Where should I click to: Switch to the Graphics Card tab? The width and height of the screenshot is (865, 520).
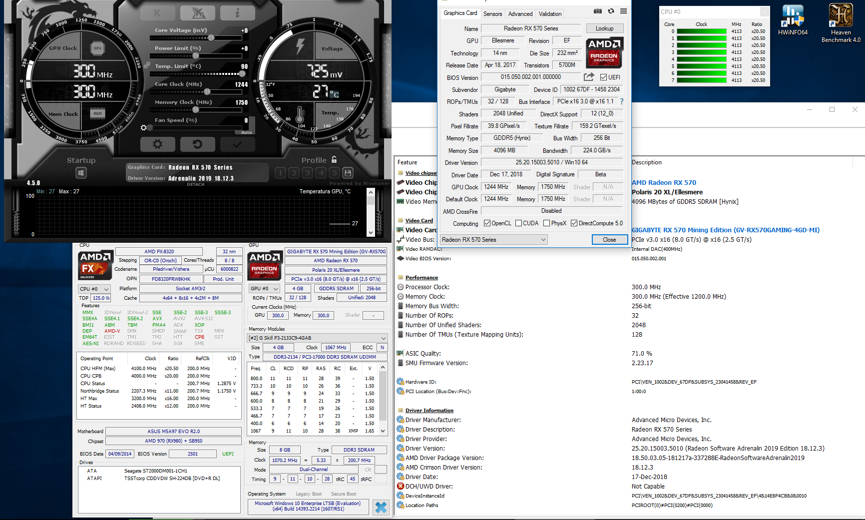coord(460,13)
